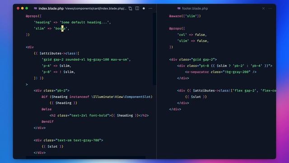The image size is (289, 163).
Task: Click div class="grid gap-2" in footer
Action: [x=193, y=59]
